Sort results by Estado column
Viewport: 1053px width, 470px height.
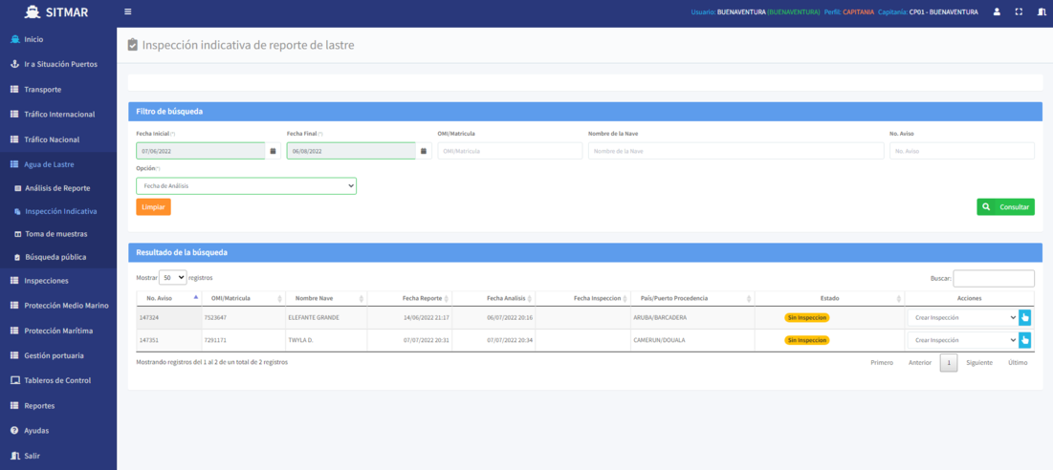coord(829,298)
